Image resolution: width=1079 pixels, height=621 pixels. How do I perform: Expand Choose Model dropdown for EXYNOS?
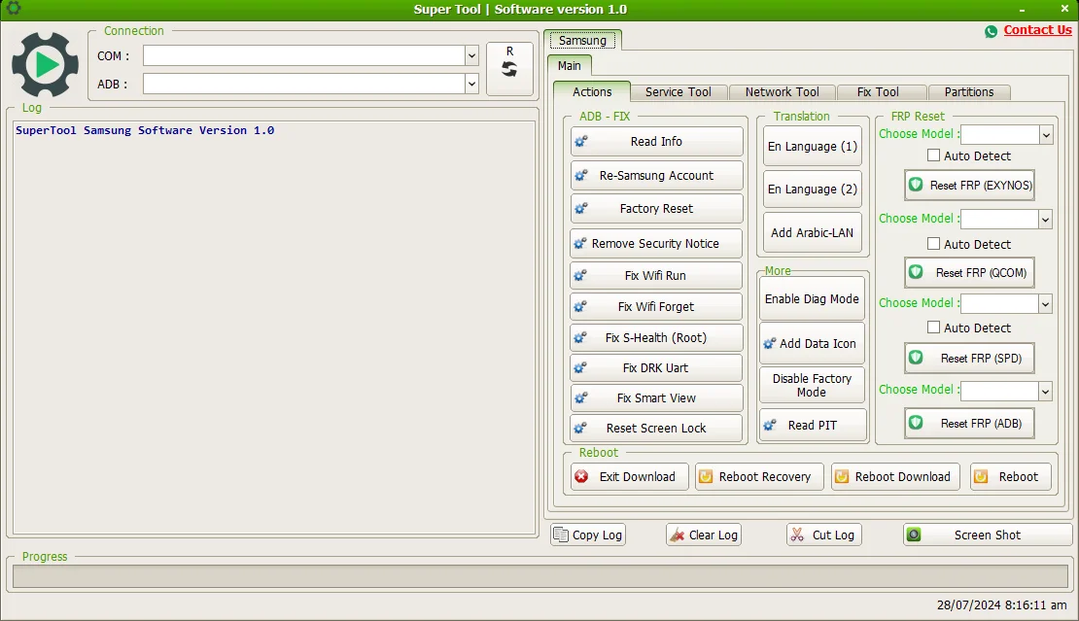(1046, 134)
